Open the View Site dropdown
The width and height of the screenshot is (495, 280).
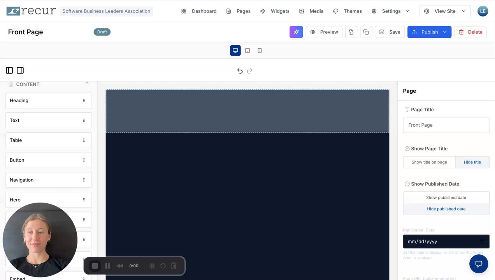445,11
